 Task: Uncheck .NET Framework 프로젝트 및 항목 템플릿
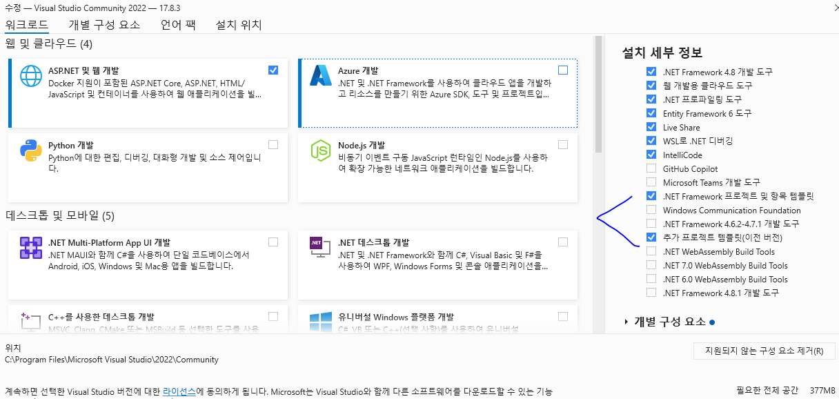click(x=651, y=196)
